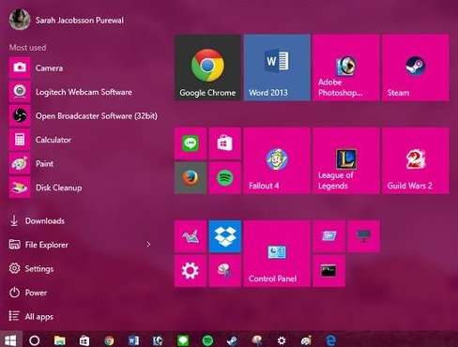Launch Microsoft Edge from the taskbar
The width and height of the screenshot is (458, 347).
coord(330,340)
